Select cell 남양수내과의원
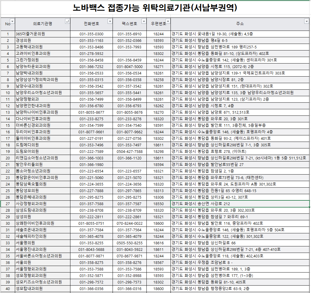311x293 pixels. point(43,86)
